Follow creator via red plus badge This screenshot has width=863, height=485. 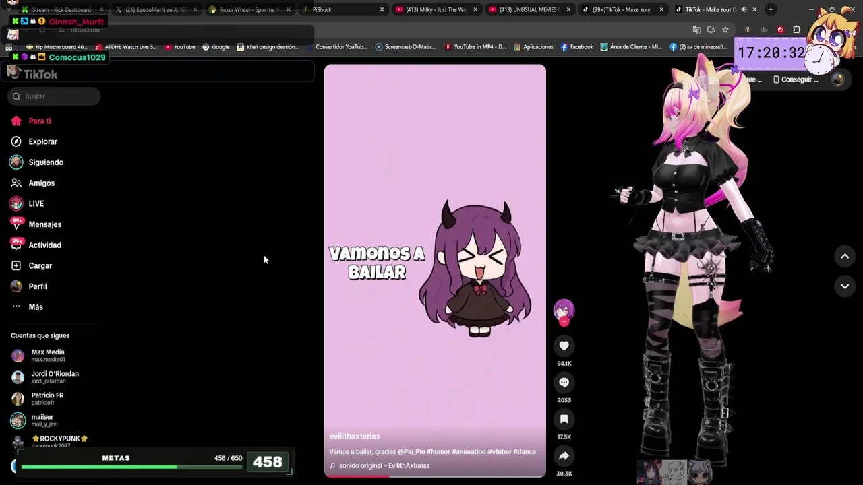564,322
